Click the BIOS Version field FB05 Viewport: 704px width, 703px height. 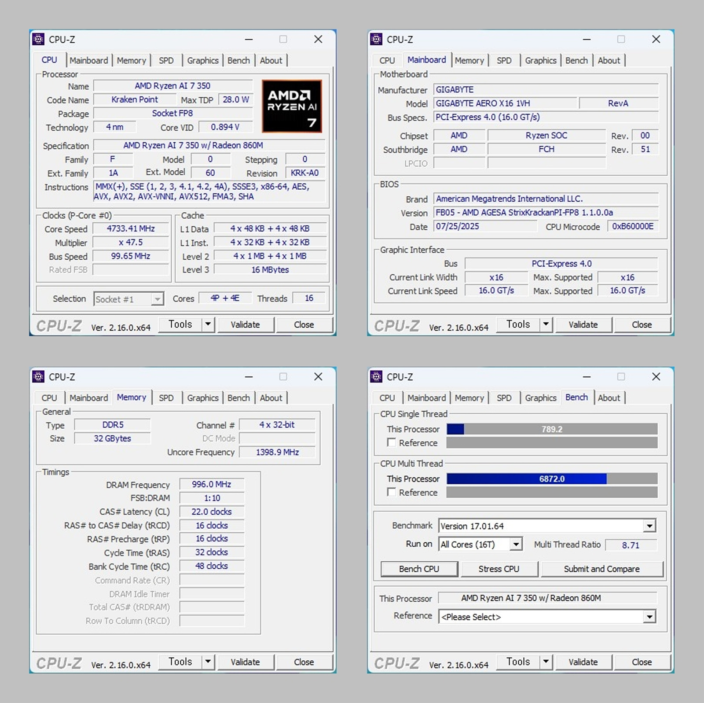pyautogui.click(x=546, y=213)
